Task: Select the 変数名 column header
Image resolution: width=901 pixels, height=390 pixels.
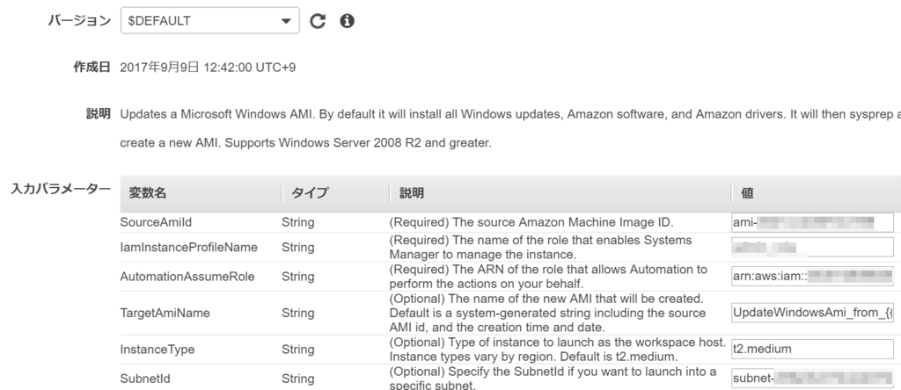Action: coord(148,193)
